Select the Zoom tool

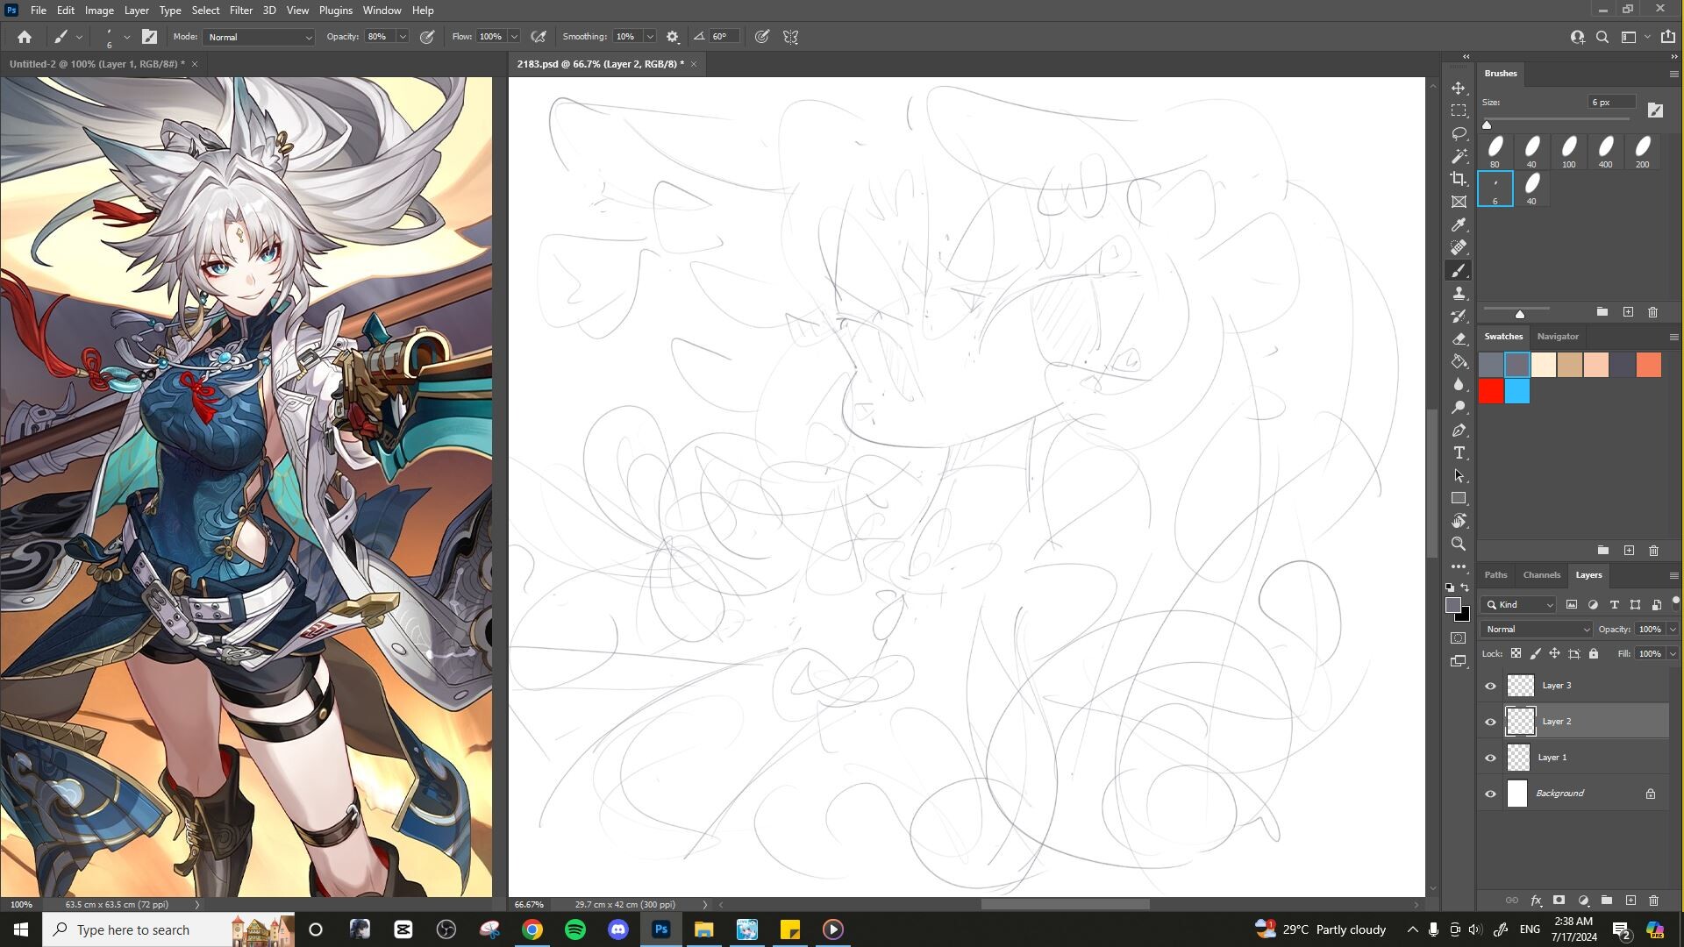[x=1459, y=545]
